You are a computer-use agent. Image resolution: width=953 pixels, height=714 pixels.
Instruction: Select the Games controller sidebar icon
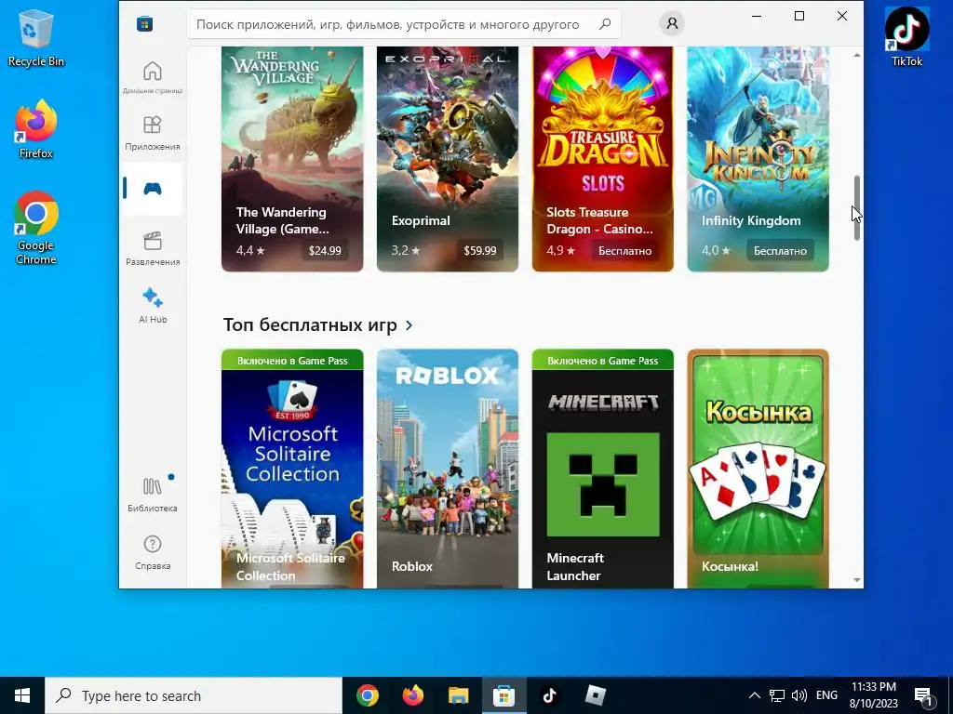coord(153,189)
